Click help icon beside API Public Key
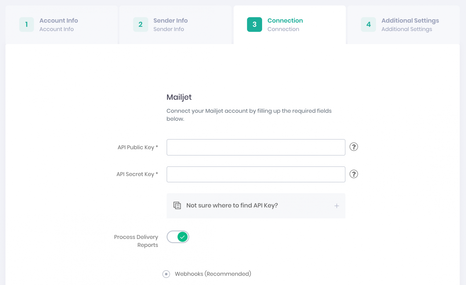 [354, 147]
